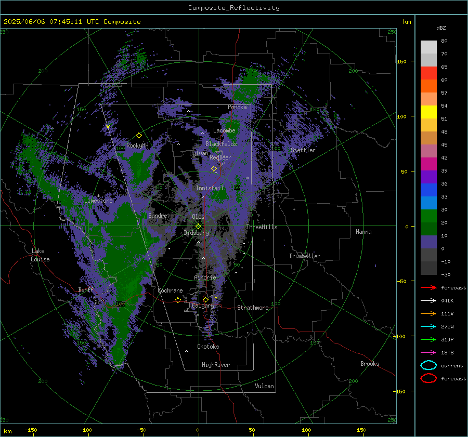Image resolution: width=468 pixels, height=437 pixels.
Task: Click the green 31JP arrow icon
Action: click(428, 339)
